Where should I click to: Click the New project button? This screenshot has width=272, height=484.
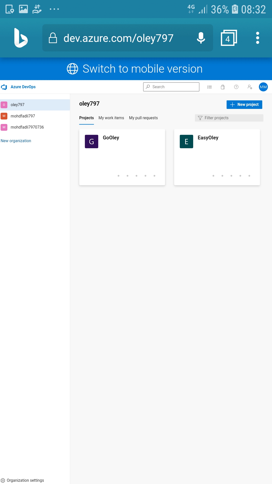click(244, 105)
